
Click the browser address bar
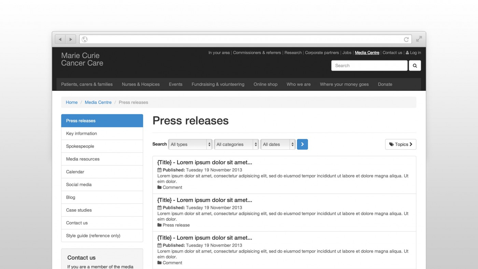[245, 39]
